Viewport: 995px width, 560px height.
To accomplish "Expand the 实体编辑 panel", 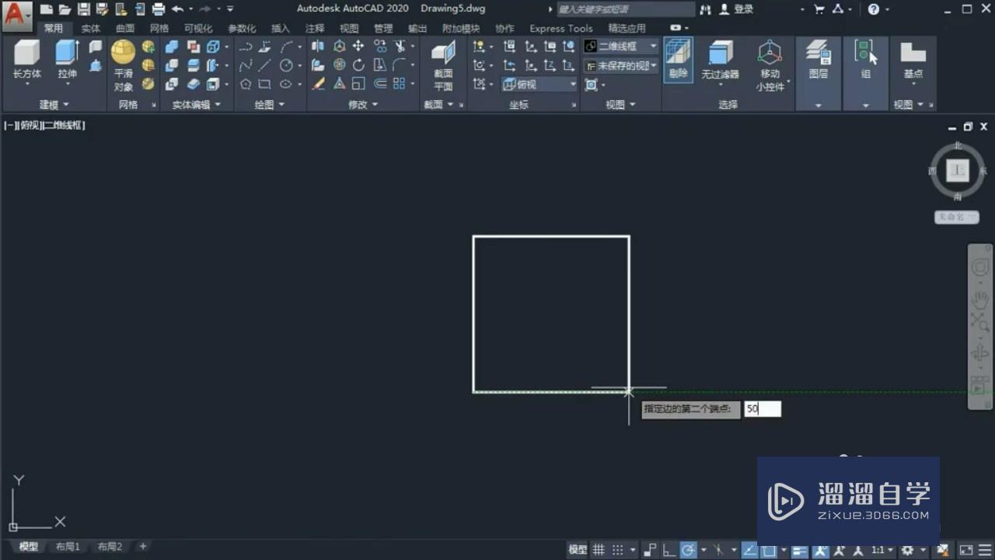I will (x=196, y=104).
